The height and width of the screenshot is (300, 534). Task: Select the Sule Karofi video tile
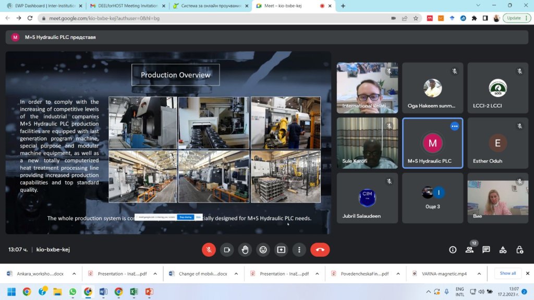tap(367, 143)
